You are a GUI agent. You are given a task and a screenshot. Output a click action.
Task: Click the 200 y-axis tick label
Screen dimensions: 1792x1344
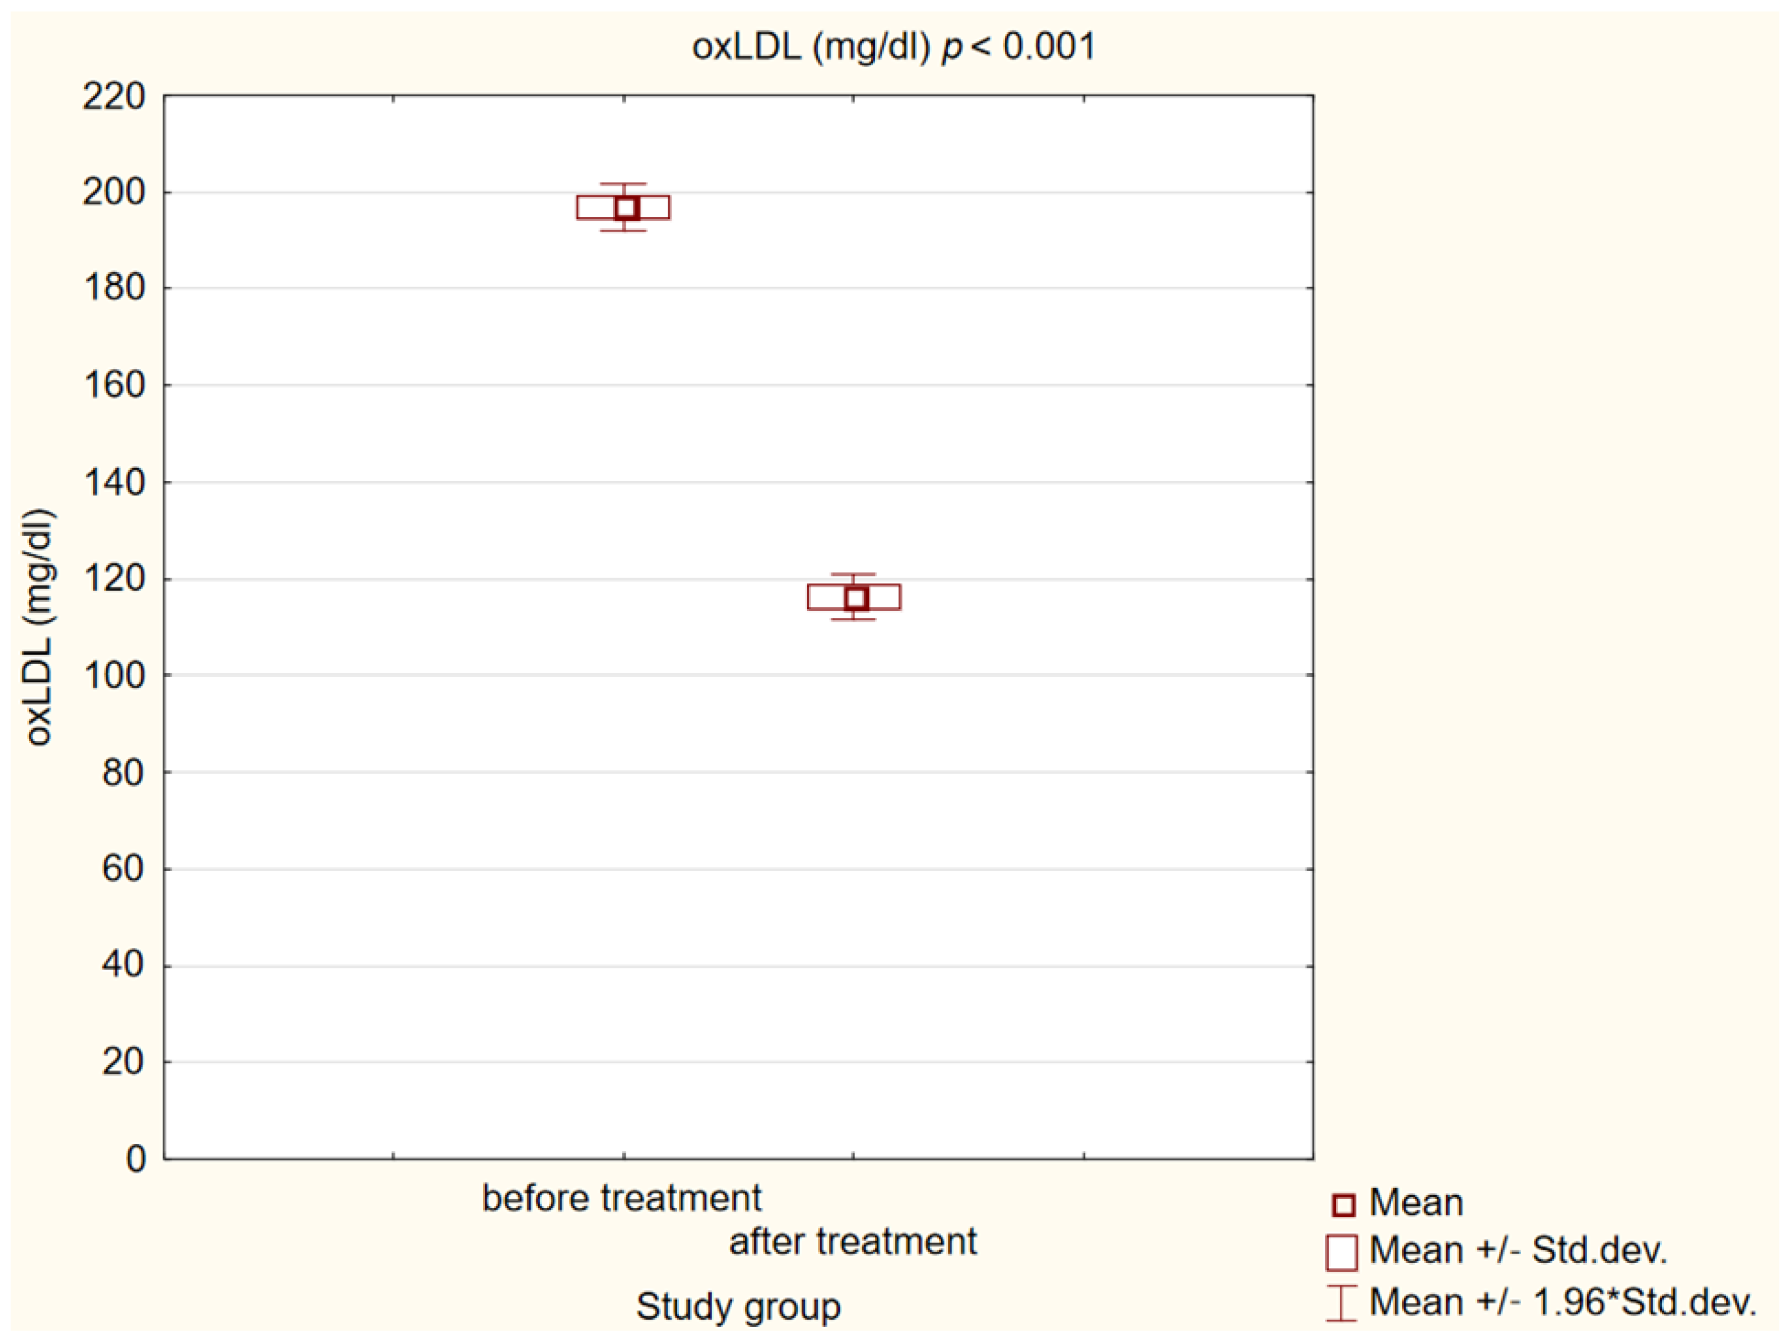(114, 193)
